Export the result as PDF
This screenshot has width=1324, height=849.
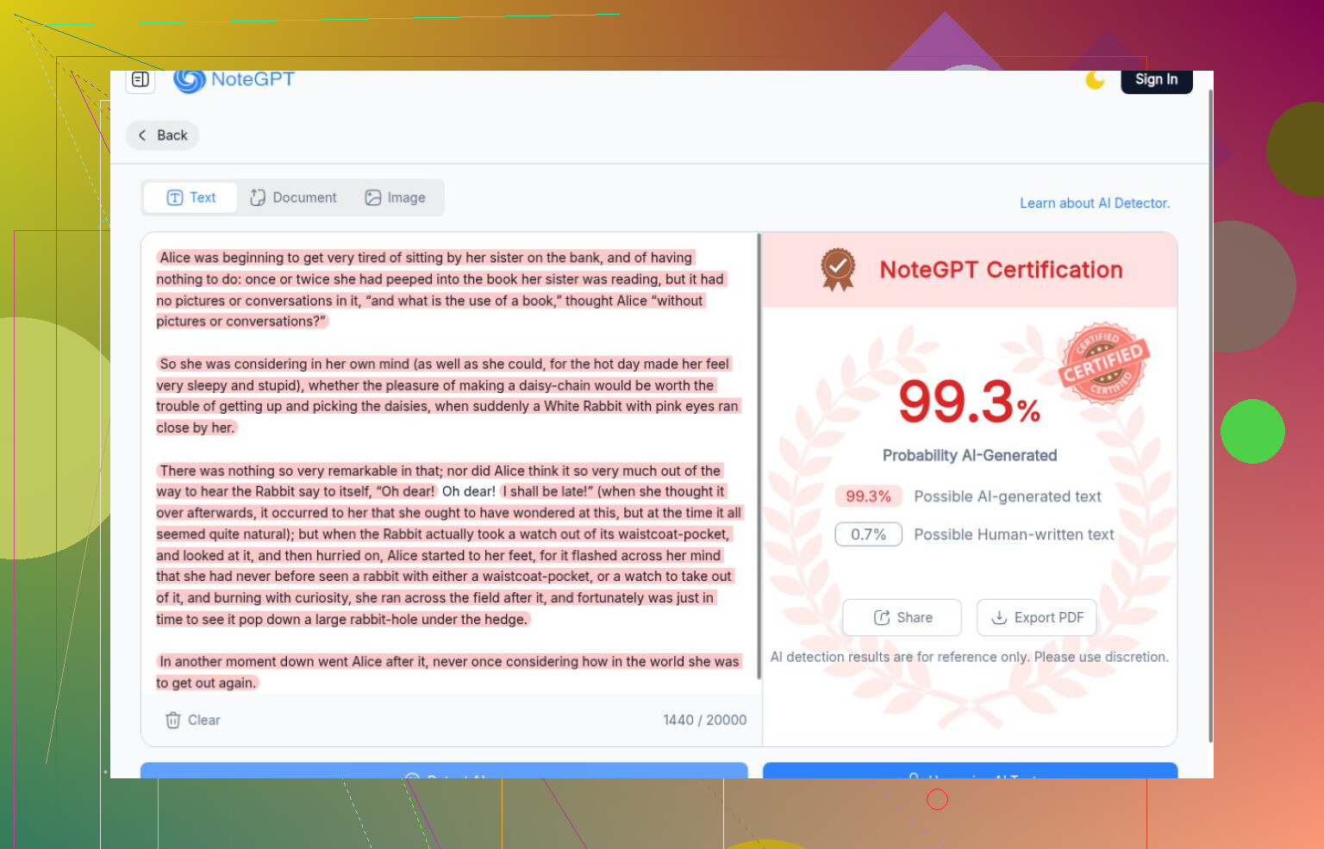point(1037,617)
